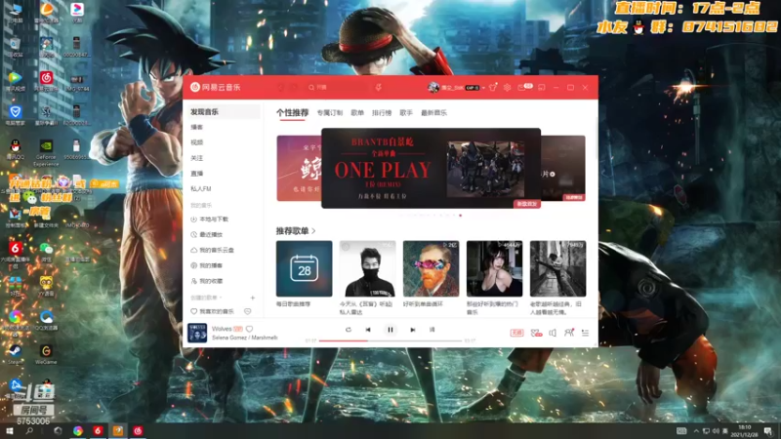Toggle the lyrics display button
The width and height of the screenshot is (781, 439).
432,330
